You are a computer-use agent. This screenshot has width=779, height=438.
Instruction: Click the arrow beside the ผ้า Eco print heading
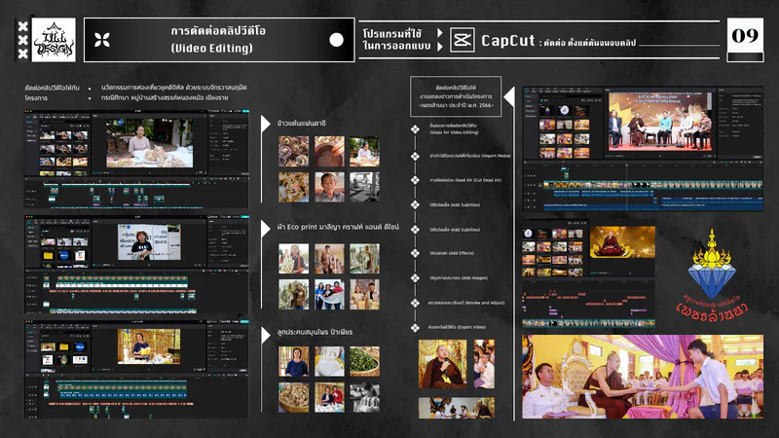265,228
